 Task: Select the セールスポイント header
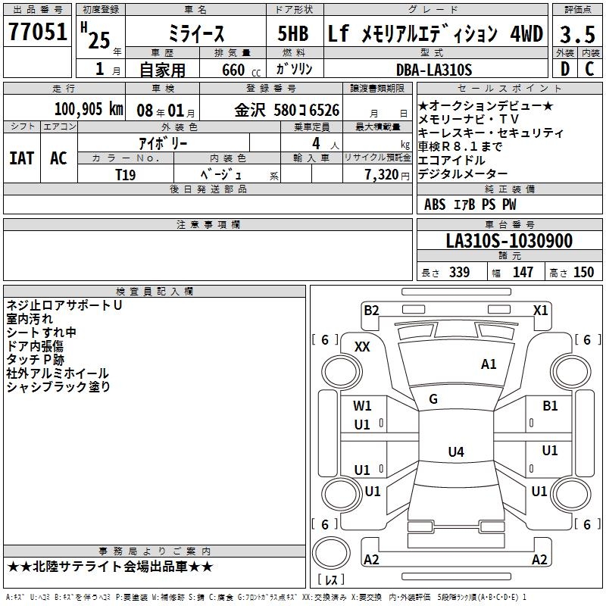point(509,88)
